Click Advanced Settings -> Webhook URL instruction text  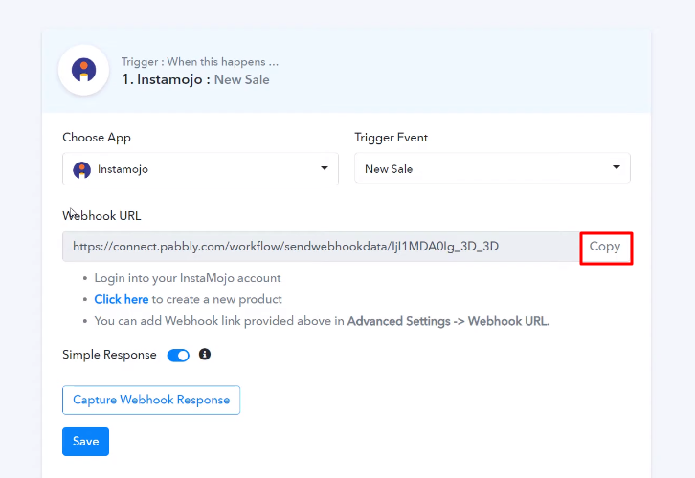coord(448,321)
